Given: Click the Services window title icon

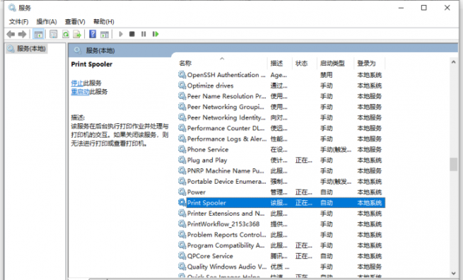Looking at the screenshot, I should coord(12,8).
